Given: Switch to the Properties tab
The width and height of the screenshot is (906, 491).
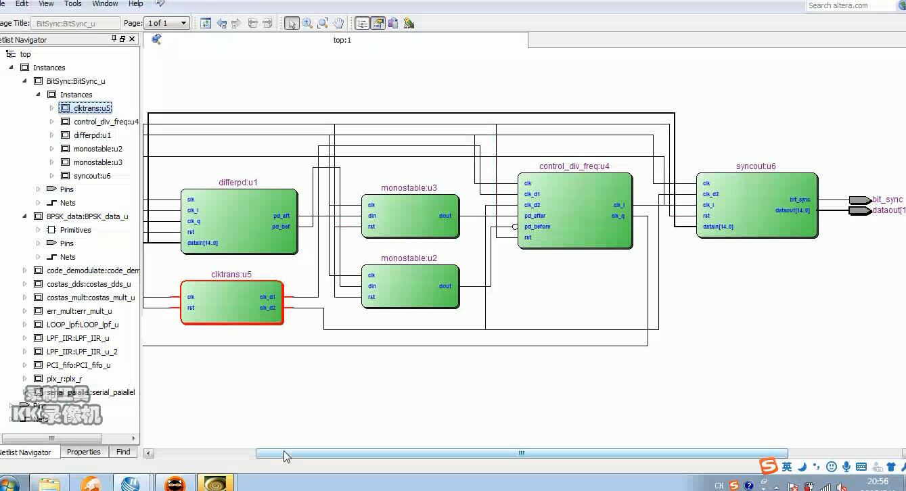Looking at the screenshot, I should point(84,452).
